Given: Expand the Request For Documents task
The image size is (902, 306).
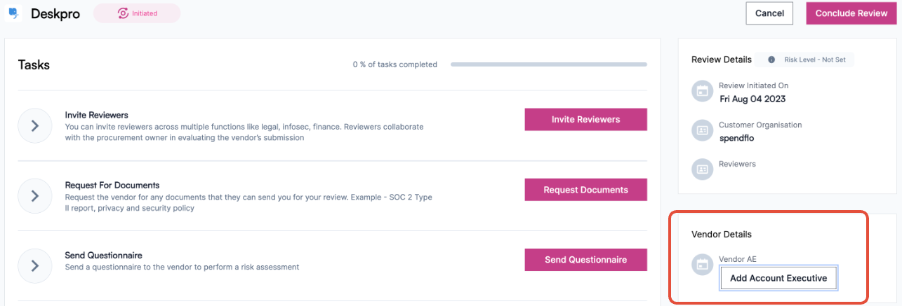Looking at the screenshot, I should click(35, 196).
